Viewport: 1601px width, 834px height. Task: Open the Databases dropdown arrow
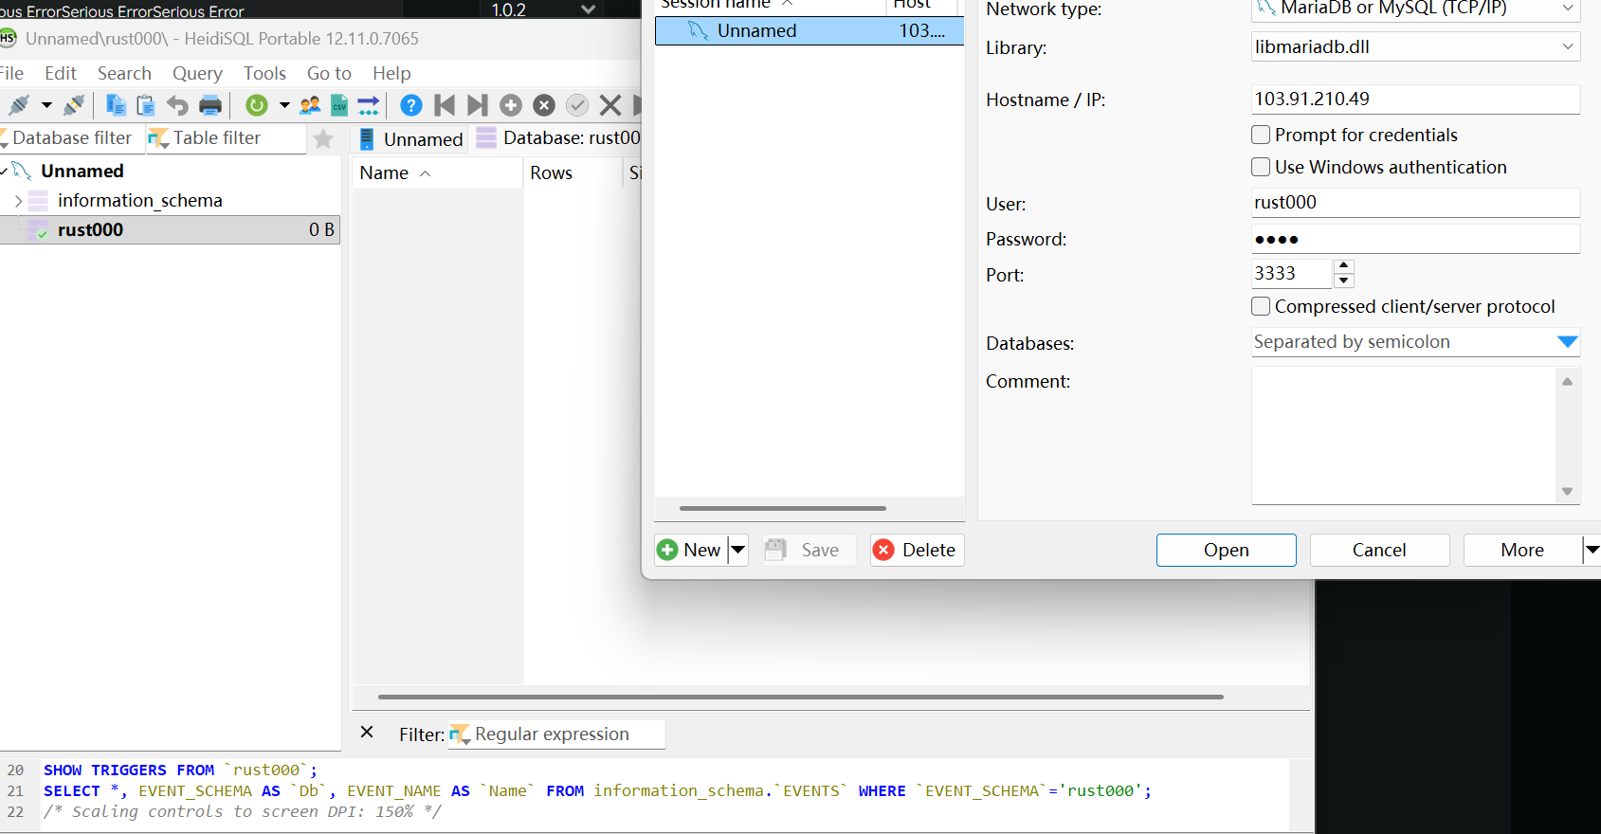pyautogui.click(x=1567, y=342)
